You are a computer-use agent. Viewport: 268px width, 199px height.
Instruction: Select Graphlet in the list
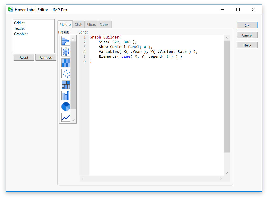click(x=34, y=34)
